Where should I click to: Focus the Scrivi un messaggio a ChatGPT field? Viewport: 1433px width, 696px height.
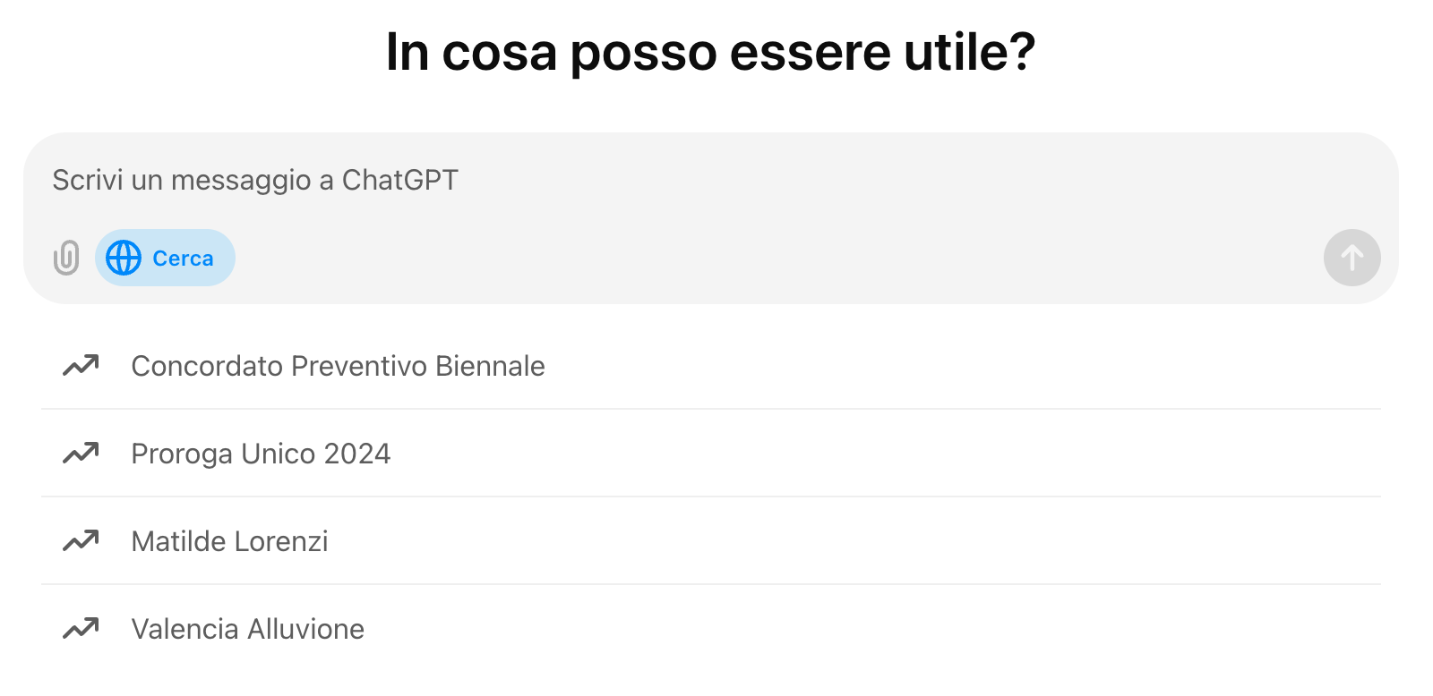coord(711,181)
